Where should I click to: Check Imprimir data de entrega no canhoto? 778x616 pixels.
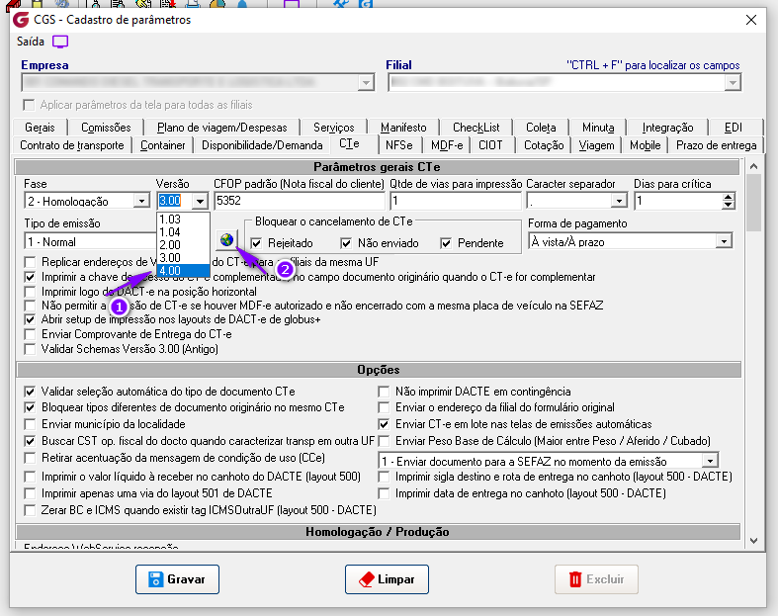[x=384, y=493]
